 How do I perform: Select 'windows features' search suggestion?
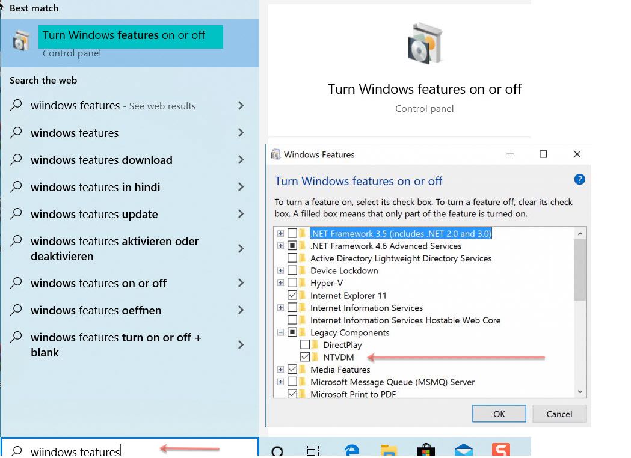pyautogui.click(x=129, y=133)
